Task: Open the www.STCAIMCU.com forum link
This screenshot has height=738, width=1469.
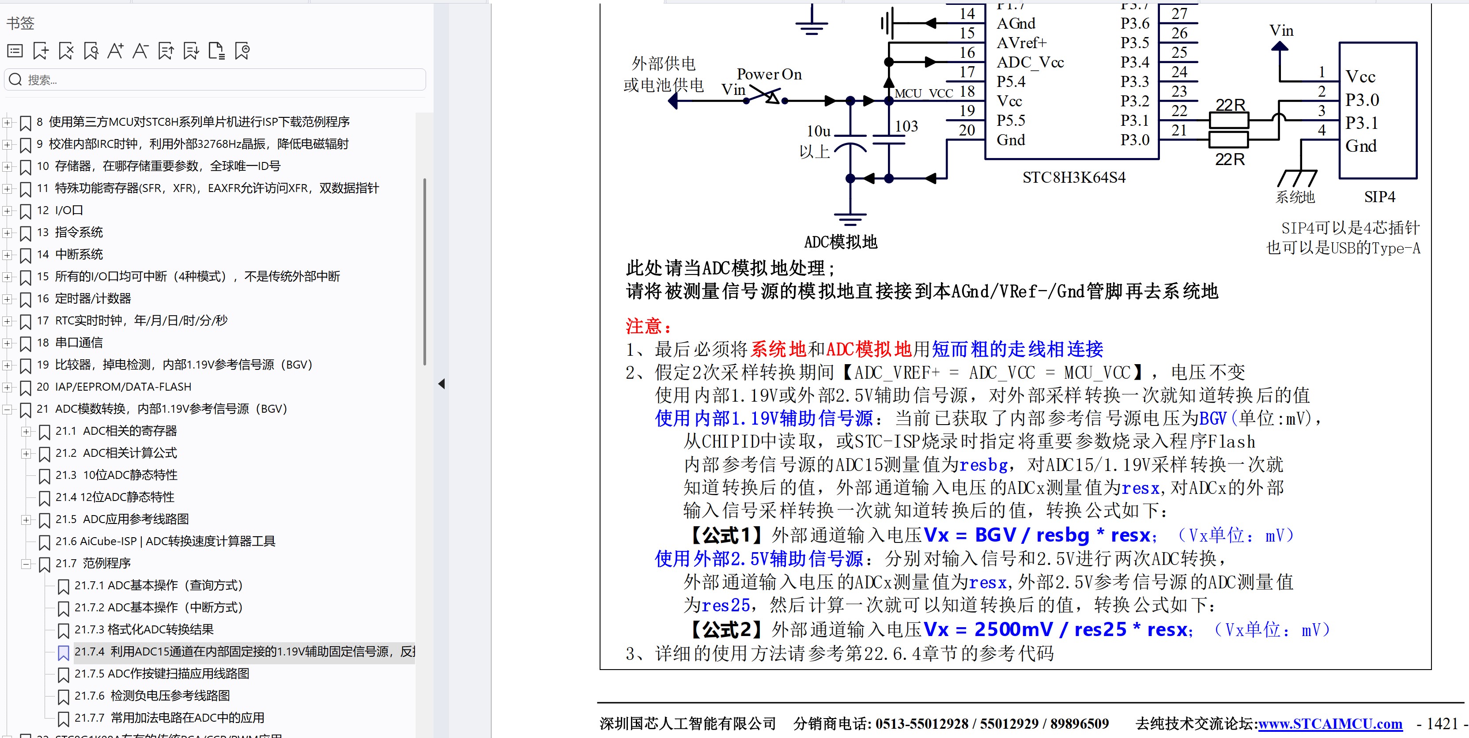Action: click(x=1330, y=724)
